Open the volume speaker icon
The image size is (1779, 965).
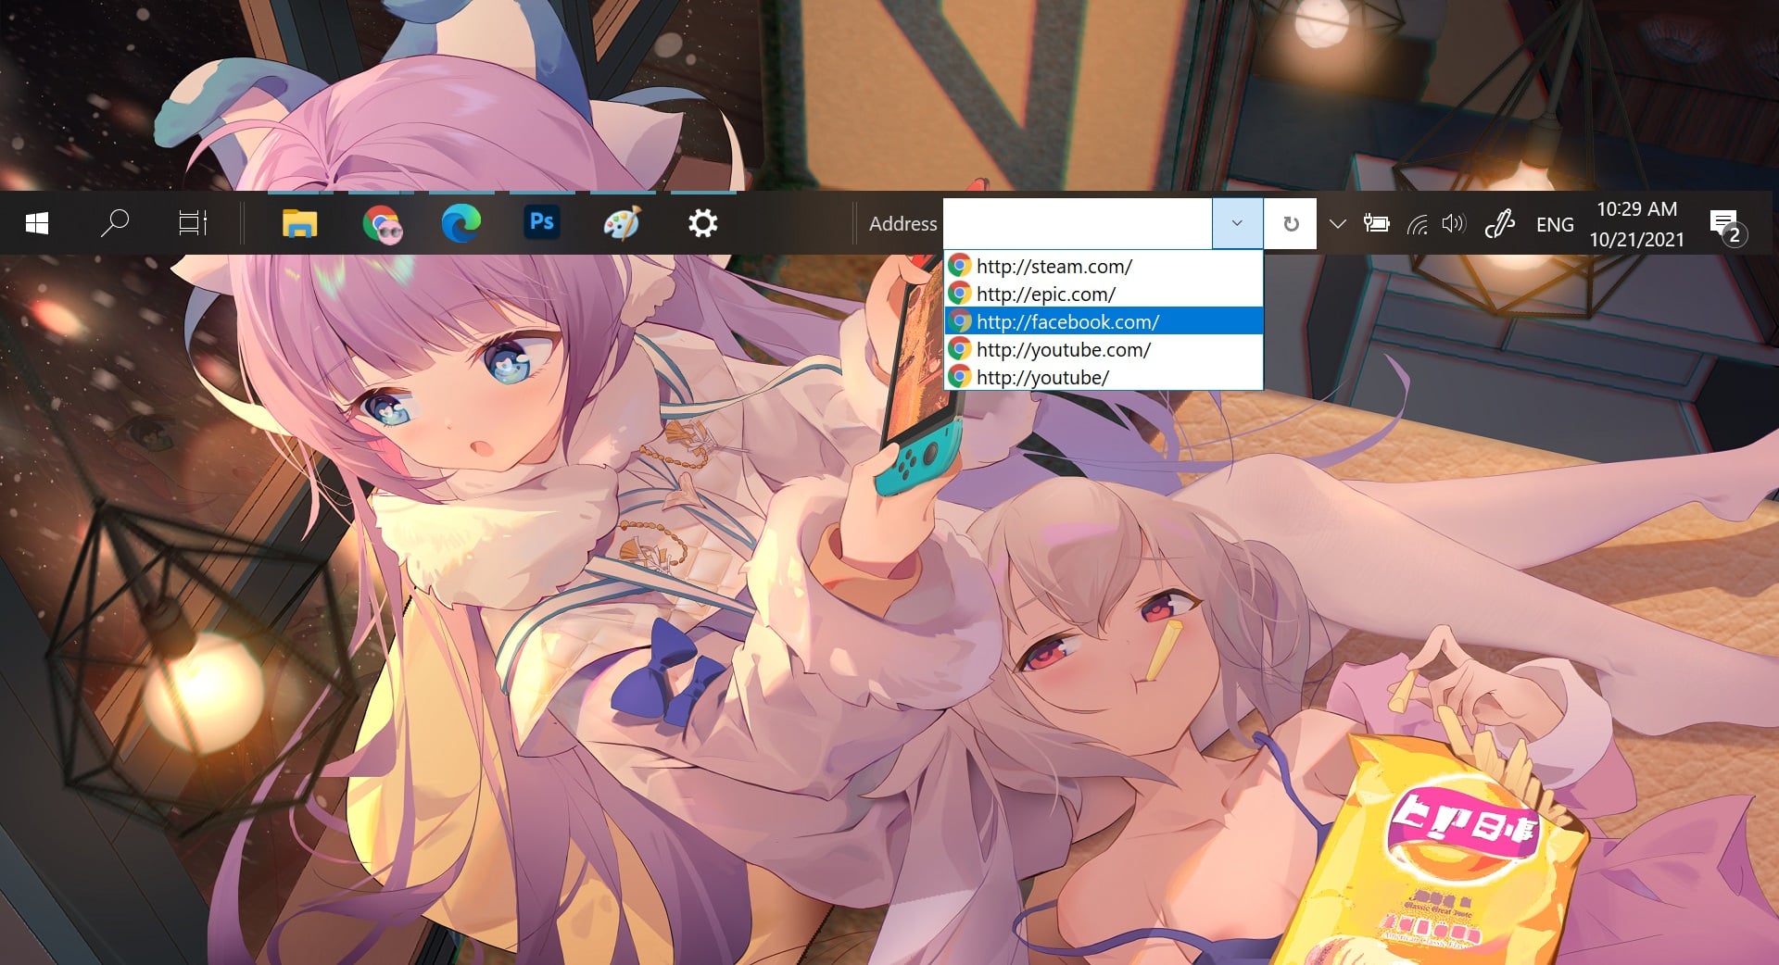tap(1454, 223)
